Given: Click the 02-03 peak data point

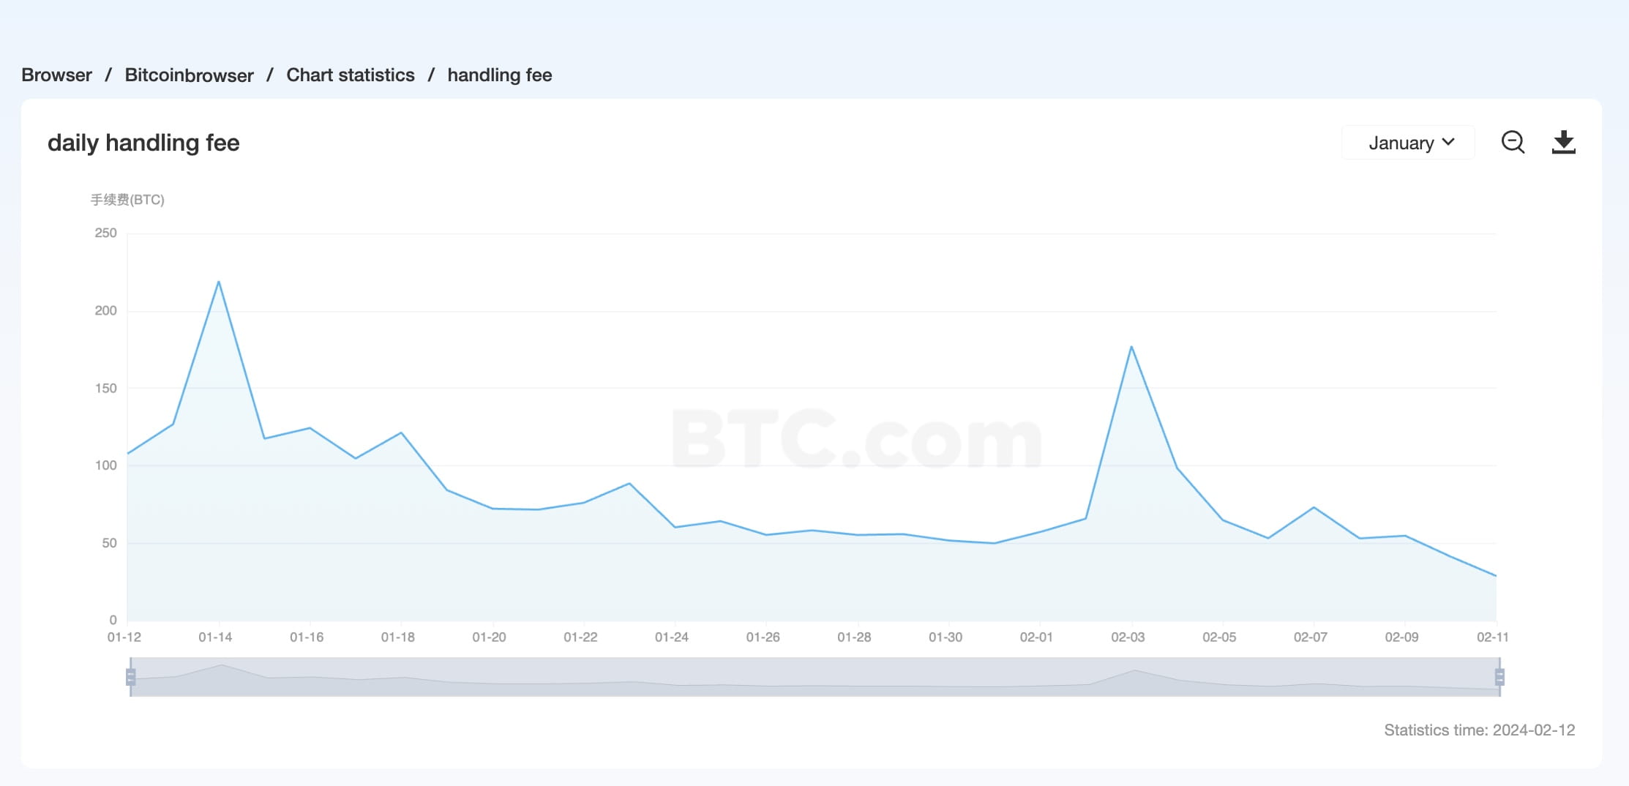Looking at the screenshot, I should click(1131, 346).
